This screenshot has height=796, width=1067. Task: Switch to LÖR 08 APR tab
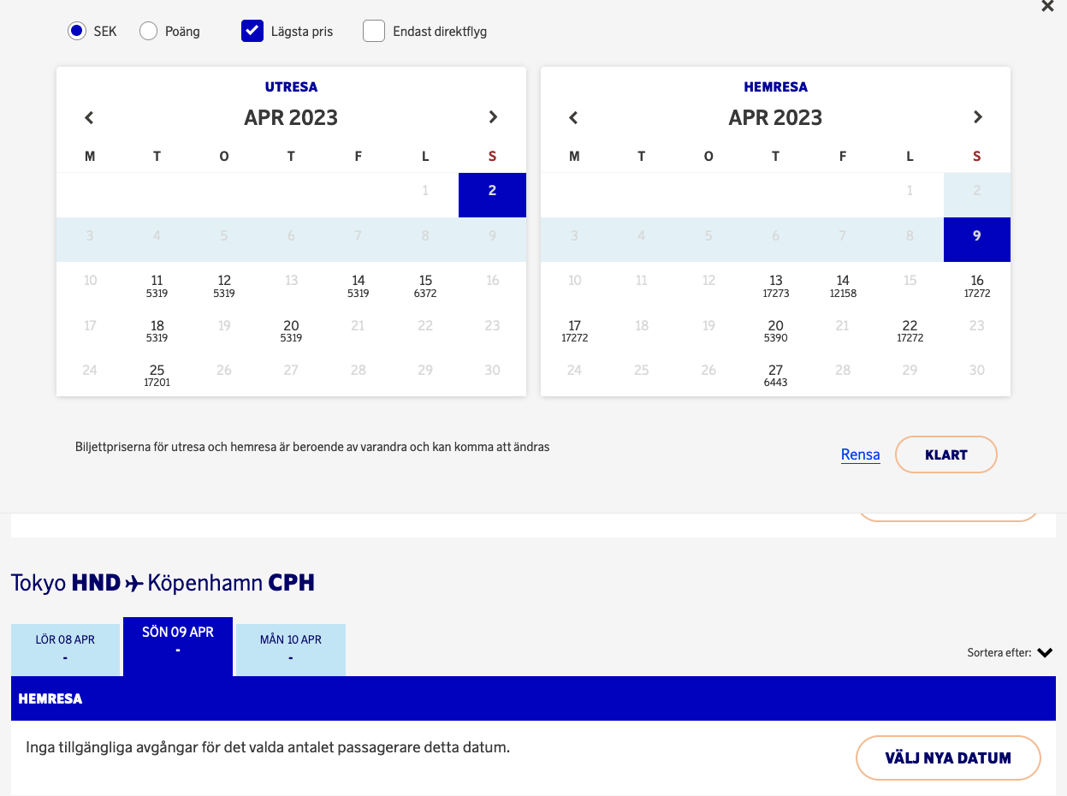click(65, 649)
